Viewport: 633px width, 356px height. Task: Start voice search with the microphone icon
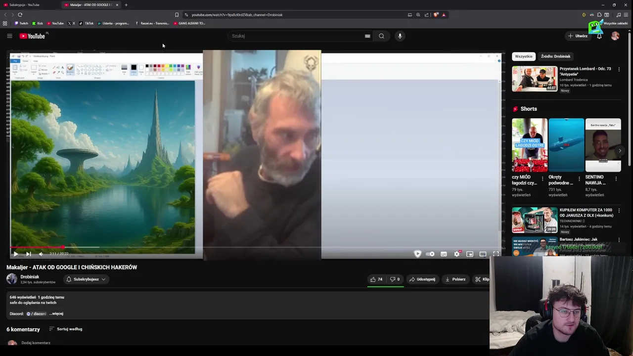click(400, 36)
